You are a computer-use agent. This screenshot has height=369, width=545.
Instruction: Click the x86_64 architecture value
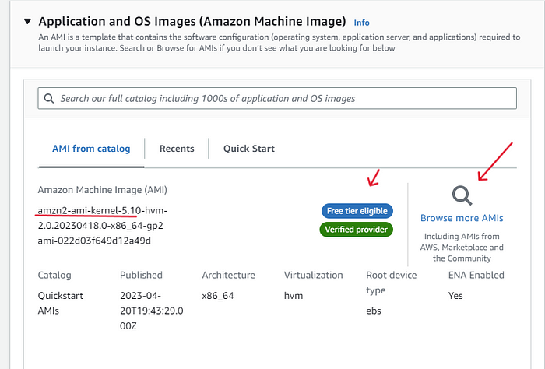point(218,296)
